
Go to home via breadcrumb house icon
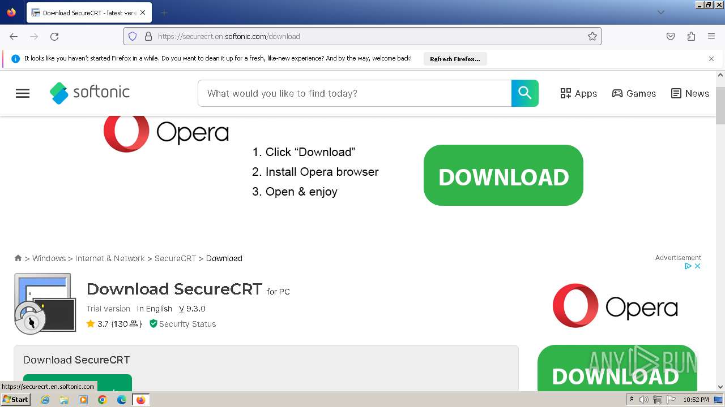tap(18, 258)
